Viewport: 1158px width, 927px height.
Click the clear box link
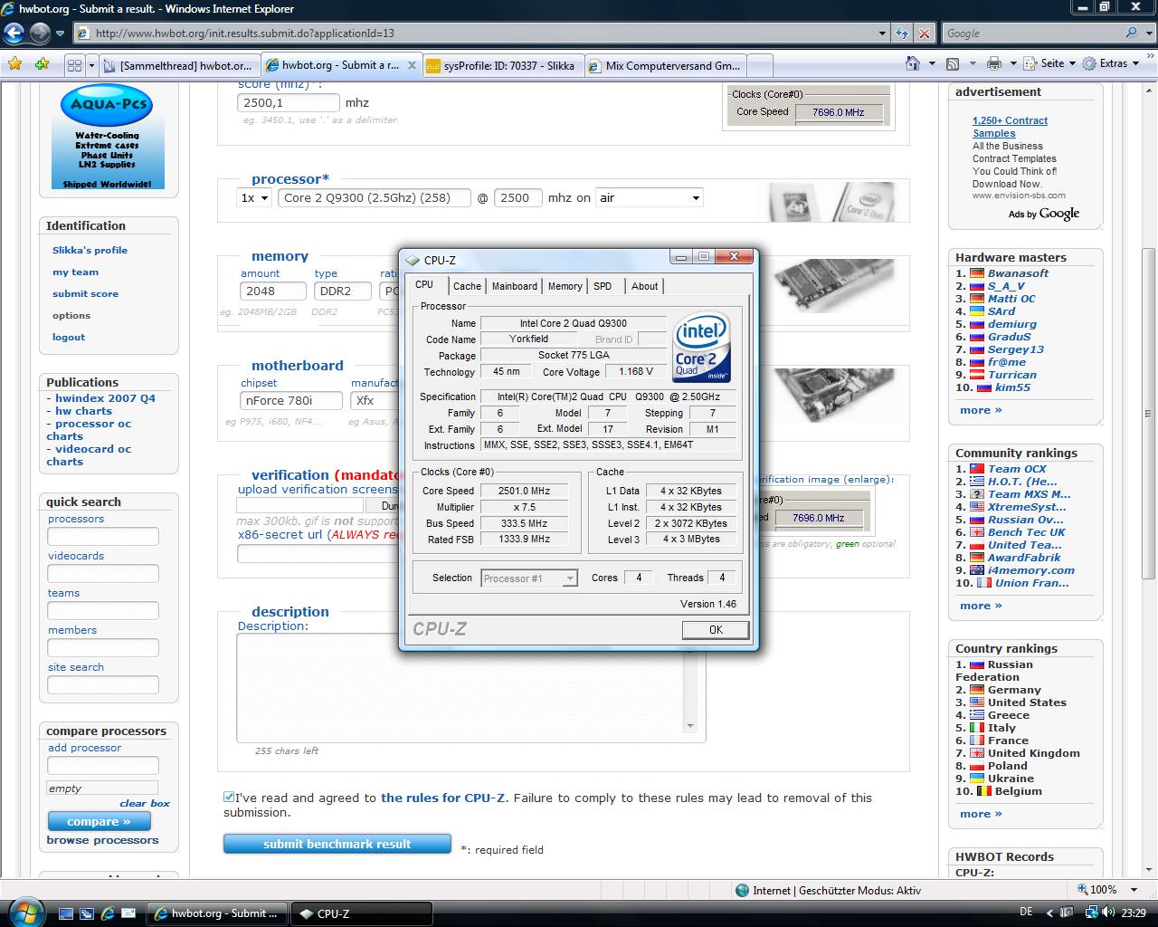pyautogui.click(x=145, y=803)
